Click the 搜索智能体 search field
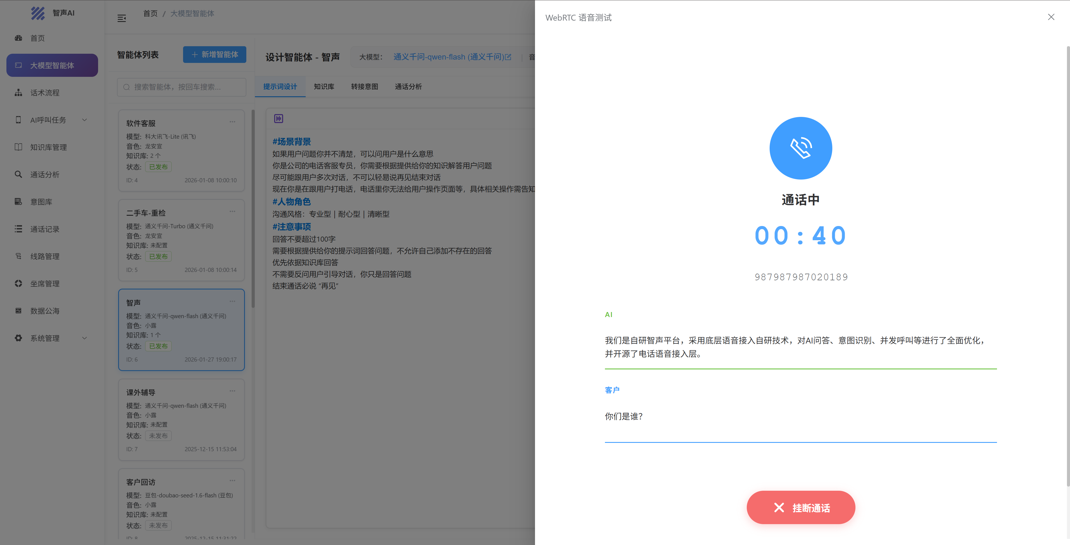The height and width of the screenshot is (545, 1070). pos(181,87)
